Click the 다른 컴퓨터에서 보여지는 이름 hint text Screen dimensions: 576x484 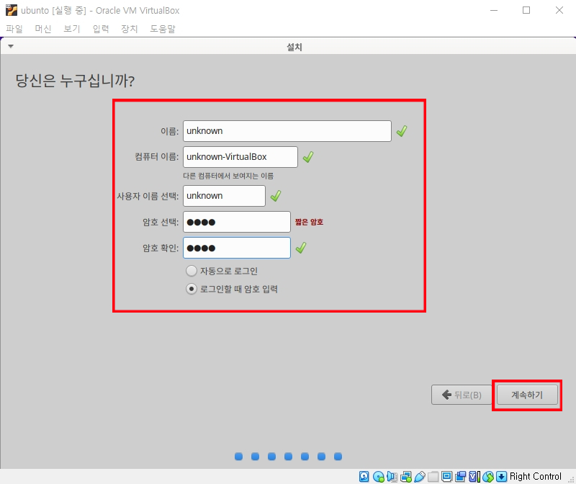click(228, 176)
